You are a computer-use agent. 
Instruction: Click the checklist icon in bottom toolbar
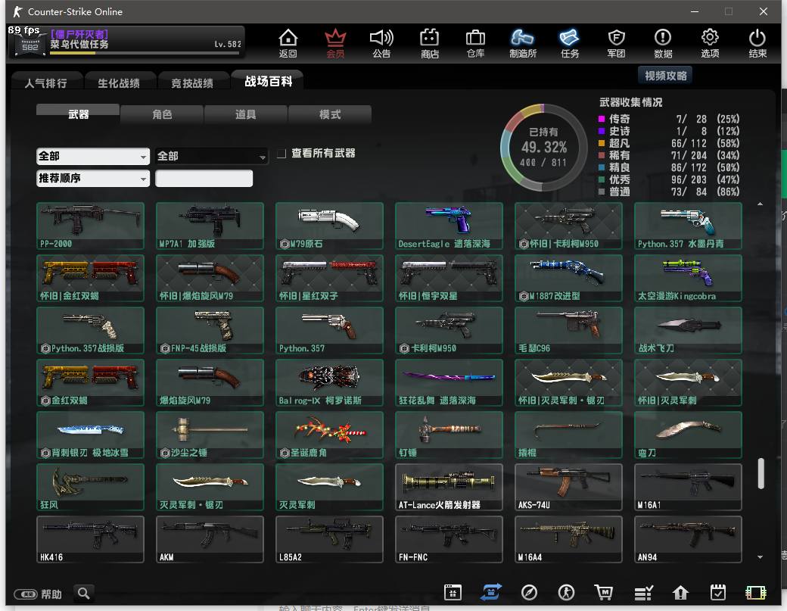coord(643,593)
